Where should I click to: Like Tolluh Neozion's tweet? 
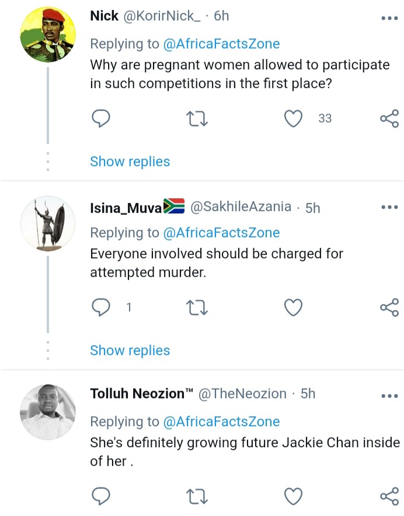[x=293, y=496]
